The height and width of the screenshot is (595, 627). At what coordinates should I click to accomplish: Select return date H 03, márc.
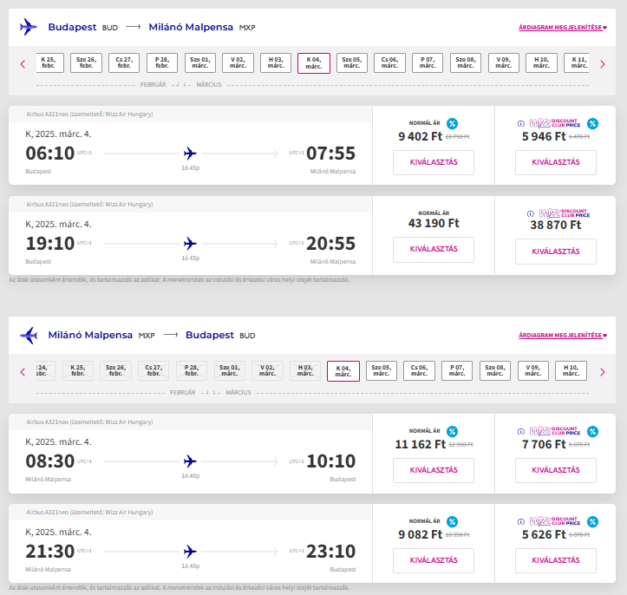coord(304,371)
